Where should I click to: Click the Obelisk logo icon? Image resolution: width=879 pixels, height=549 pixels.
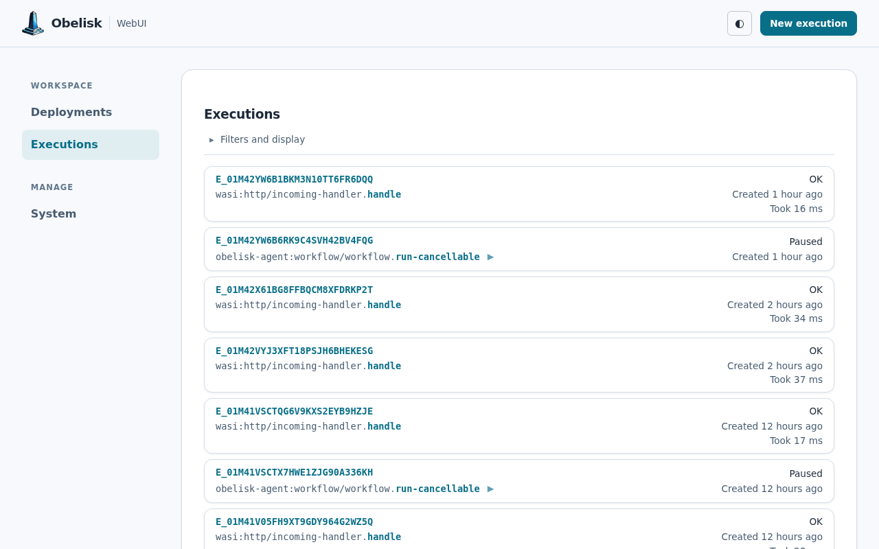33,23
